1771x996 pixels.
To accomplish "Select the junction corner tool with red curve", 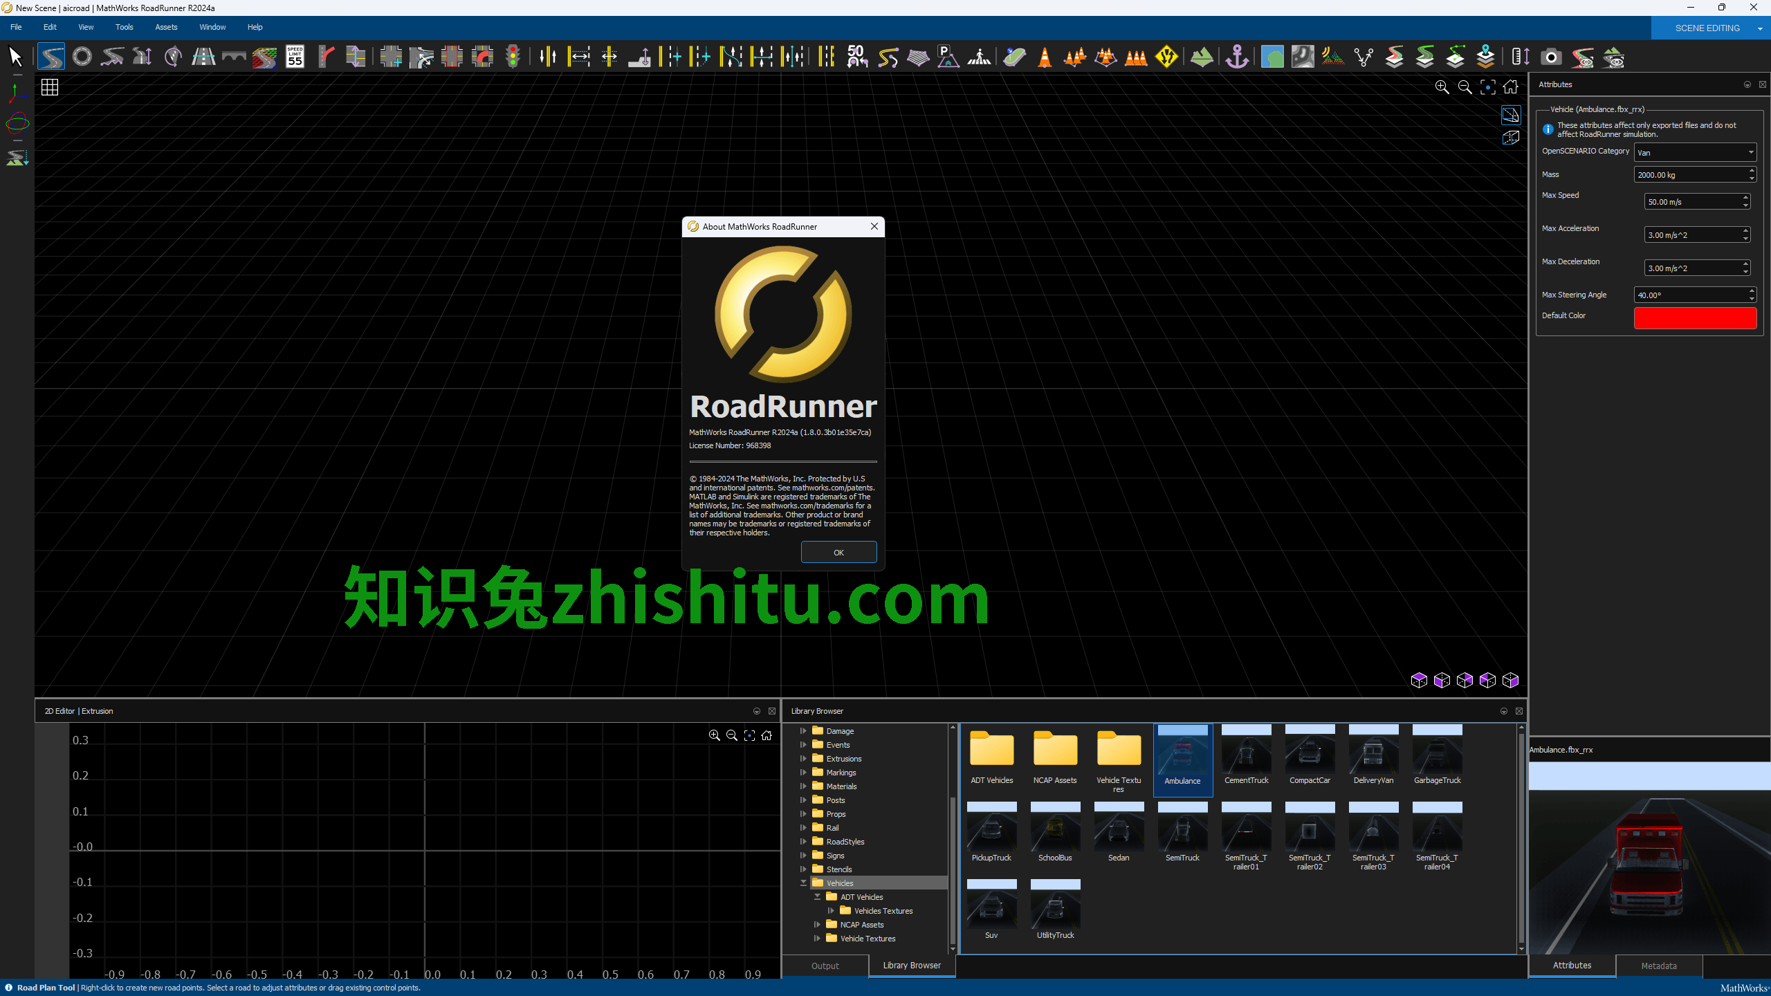I will pos(482,57).
